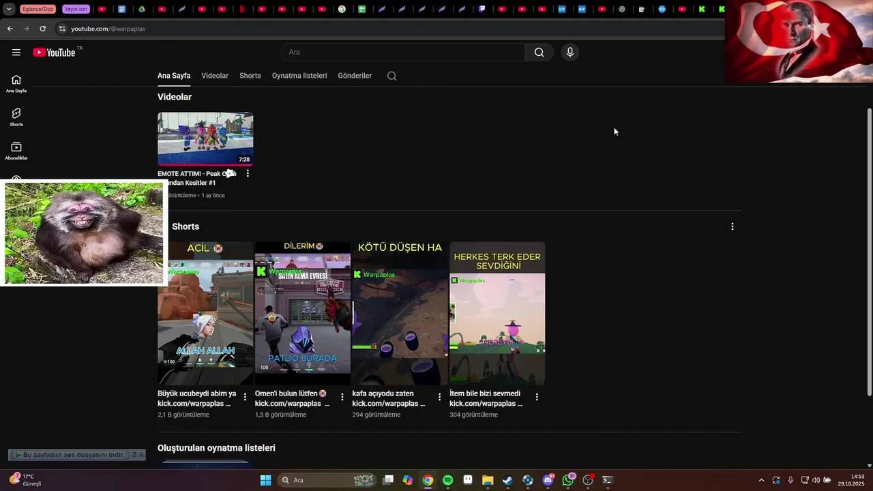Search within the channel using magnifier icon
The height and width of the screenshot is (491, 873).
(x=391, y=76)
